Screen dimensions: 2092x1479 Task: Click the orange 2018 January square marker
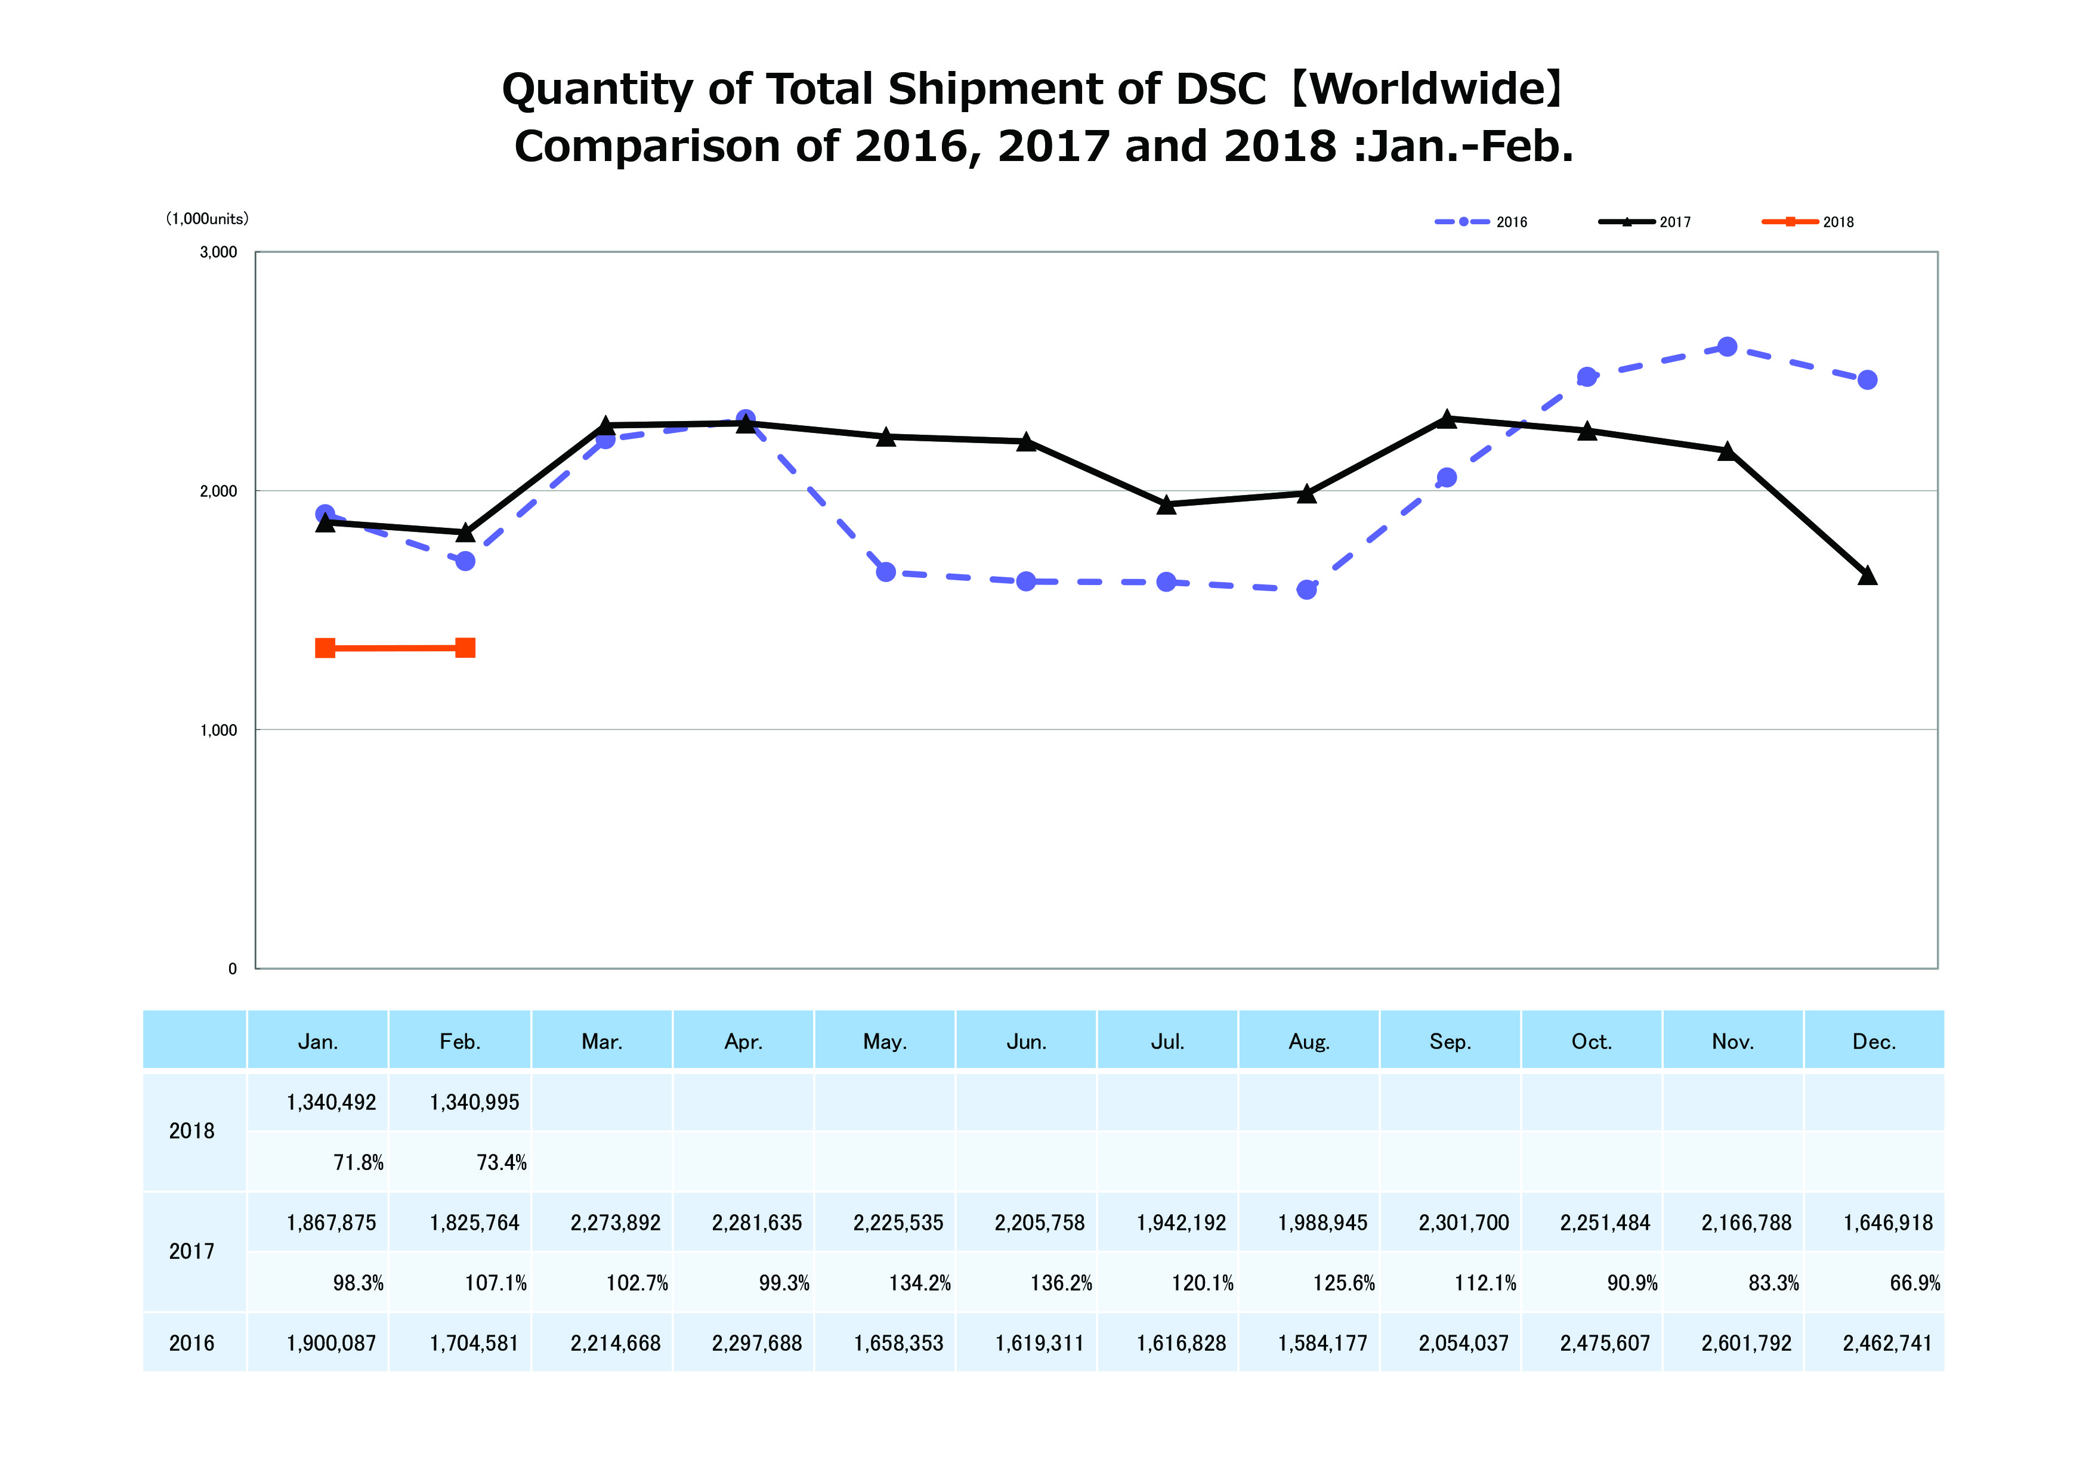(x=325, y=648)
